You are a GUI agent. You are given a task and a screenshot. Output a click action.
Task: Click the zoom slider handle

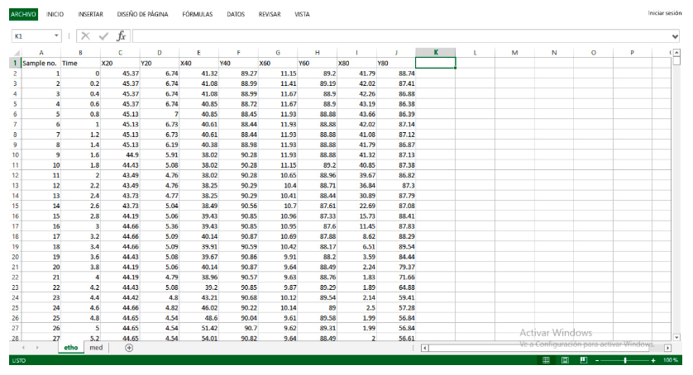[625, 361]
